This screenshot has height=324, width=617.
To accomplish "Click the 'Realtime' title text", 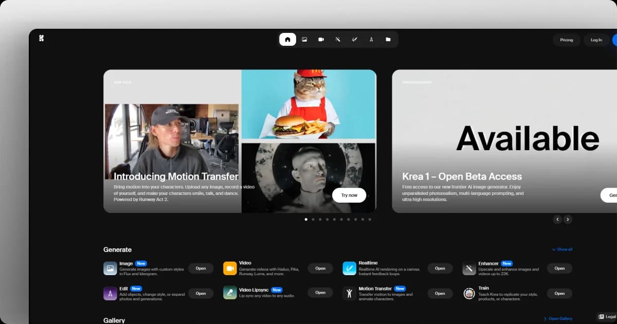I will point(369,263).
